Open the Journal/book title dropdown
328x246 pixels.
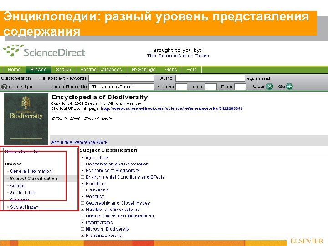click(121, 87)
